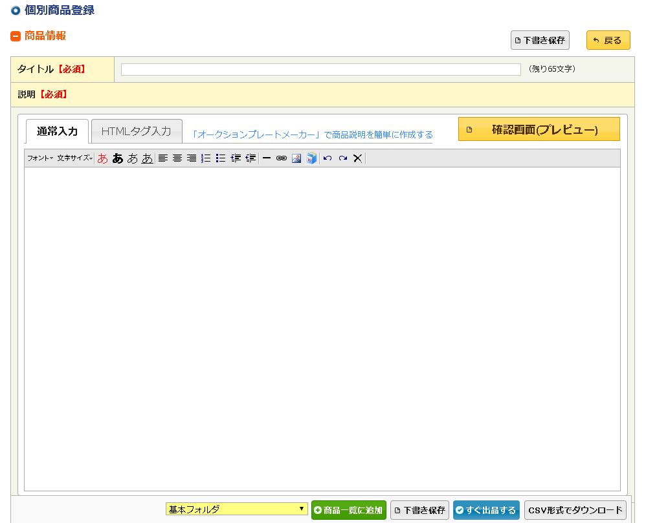The image size is (646, 523).
Task: Apply underline formatting in editor
Action: point(148,158)
